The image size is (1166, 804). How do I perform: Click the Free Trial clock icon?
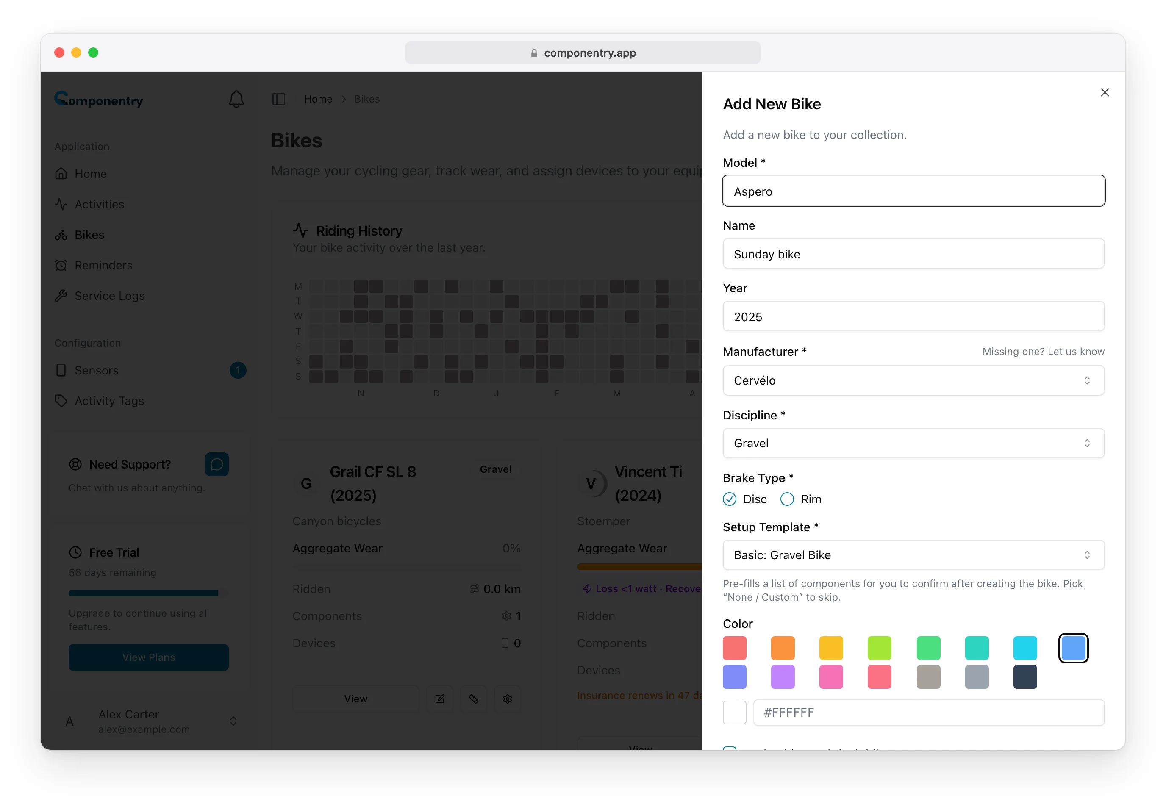75,553
